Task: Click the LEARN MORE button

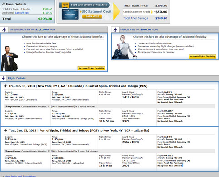Action: [92, 16]
